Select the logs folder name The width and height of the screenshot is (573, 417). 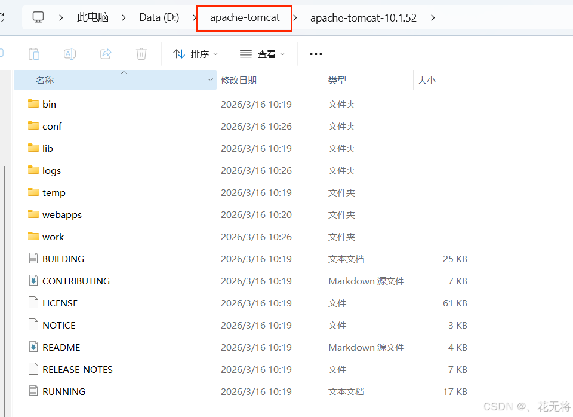(51, 171)
